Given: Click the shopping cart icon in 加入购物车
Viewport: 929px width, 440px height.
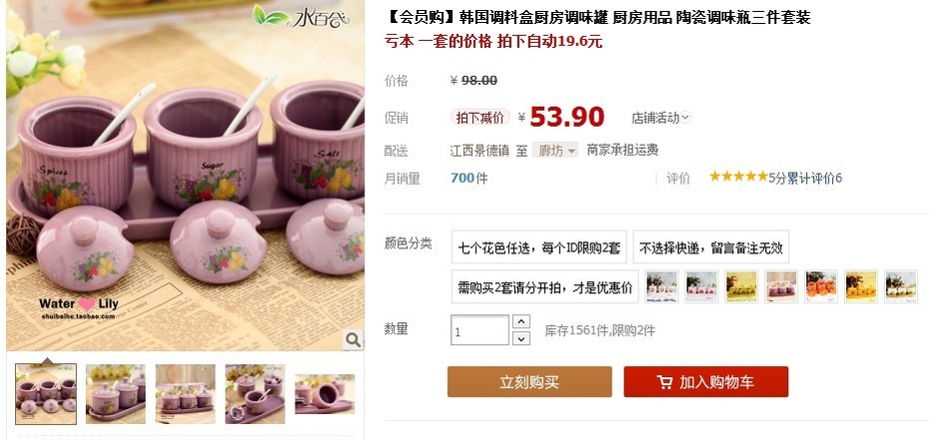Looking at the screenshot, I should click(664, 382).
